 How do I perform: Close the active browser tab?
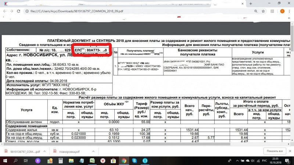pyautogui.click(x=243, y=4)
